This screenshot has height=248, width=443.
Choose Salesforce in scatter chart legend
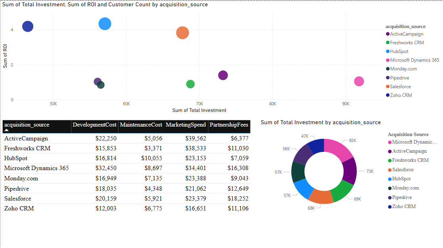tap(398, 87)
